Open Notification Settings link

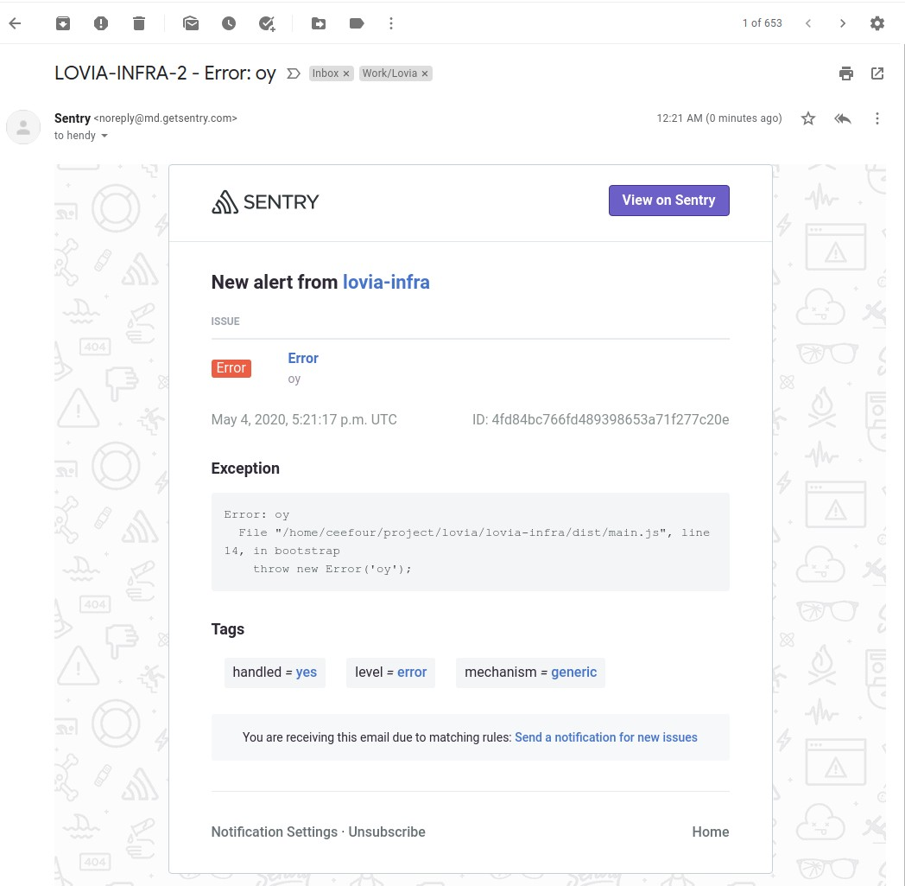(274, 832)
